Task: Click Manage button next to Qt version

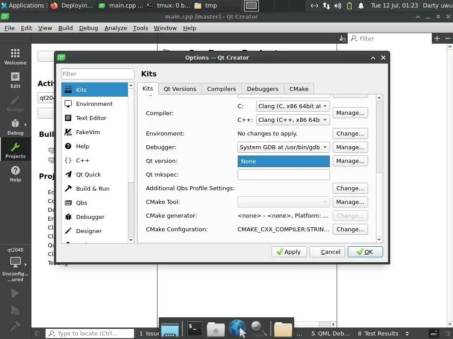Action: point(350,161)
